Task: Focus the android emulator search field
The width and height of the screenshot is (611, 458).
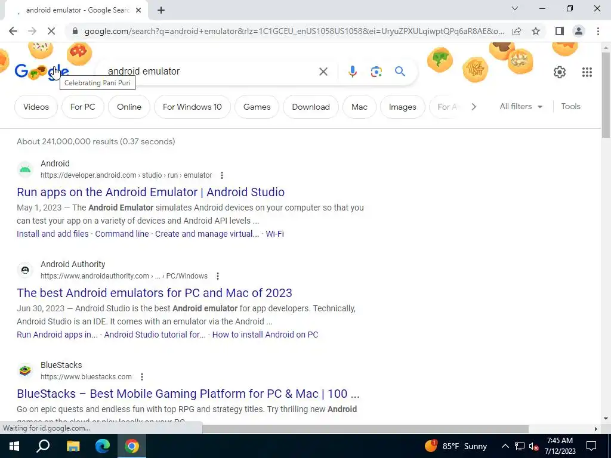Action: (x=211, y=72)
